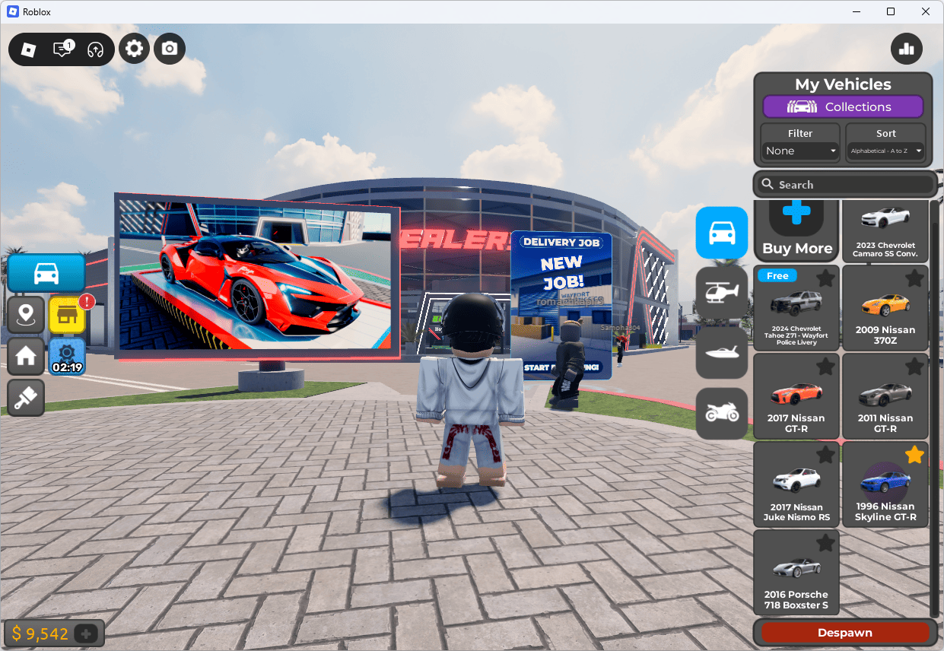
Task: Expand the Filter dropdown set to None
Action: (x=800, y=151)
